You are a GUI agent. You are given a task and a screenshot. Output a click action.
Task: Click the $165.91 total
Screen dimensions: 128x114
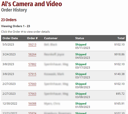119,104
